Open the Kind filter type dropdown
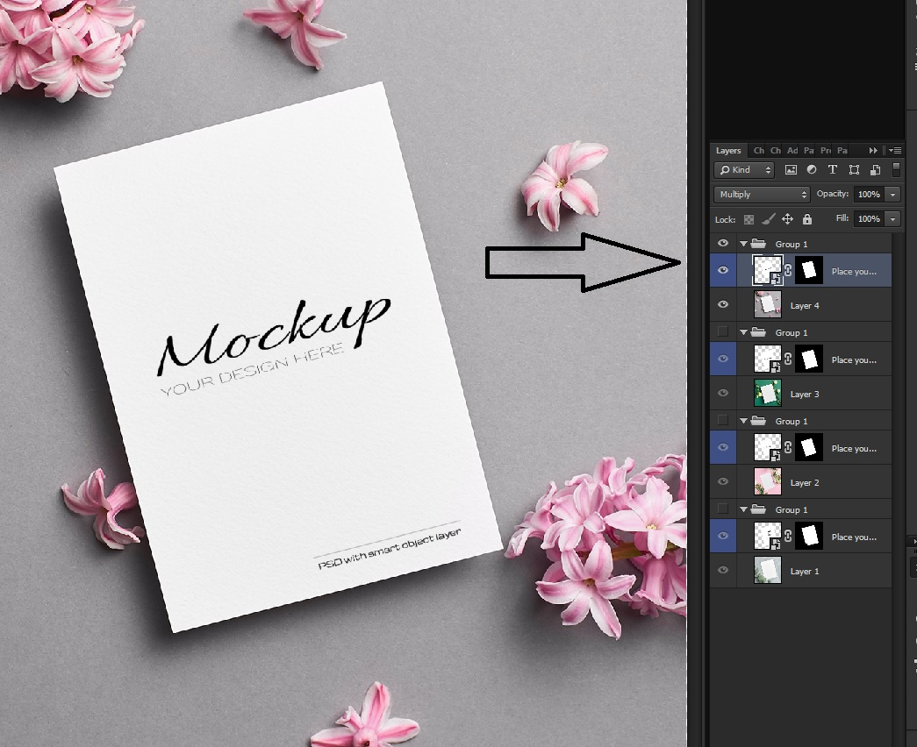The height and width of the screenshot is (747, 917). tap(744, 170)
